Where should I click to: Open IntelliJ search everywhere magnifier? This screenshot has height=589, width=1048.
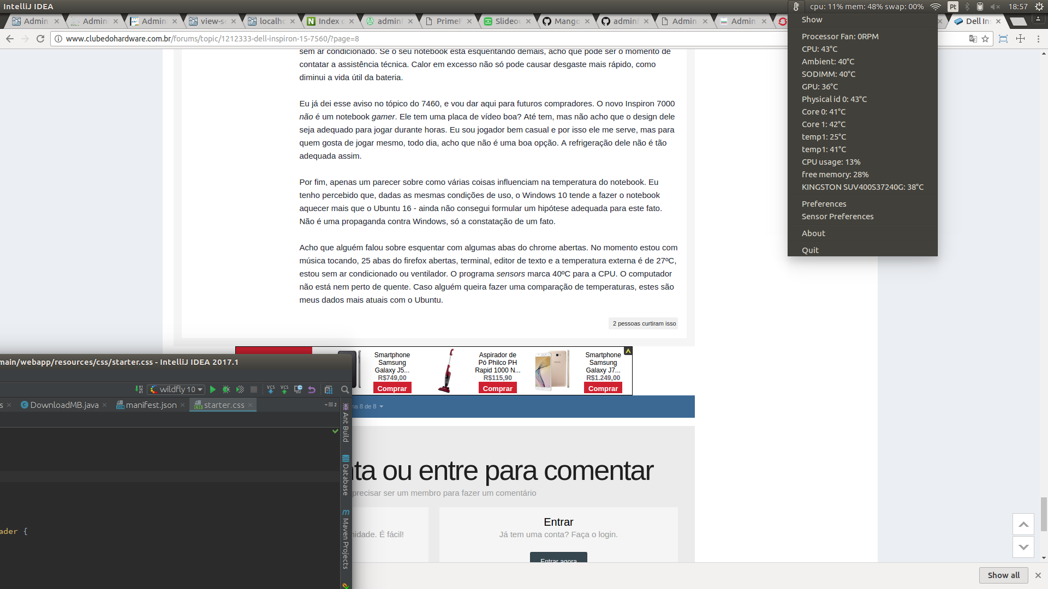click(x=345, y=389)
